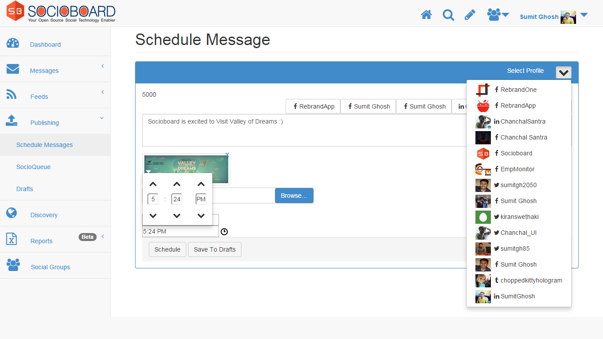The height and width of the screenshot is (339, 603).
Task: Click the minutes field showing 24
Action: pos(177,199)
